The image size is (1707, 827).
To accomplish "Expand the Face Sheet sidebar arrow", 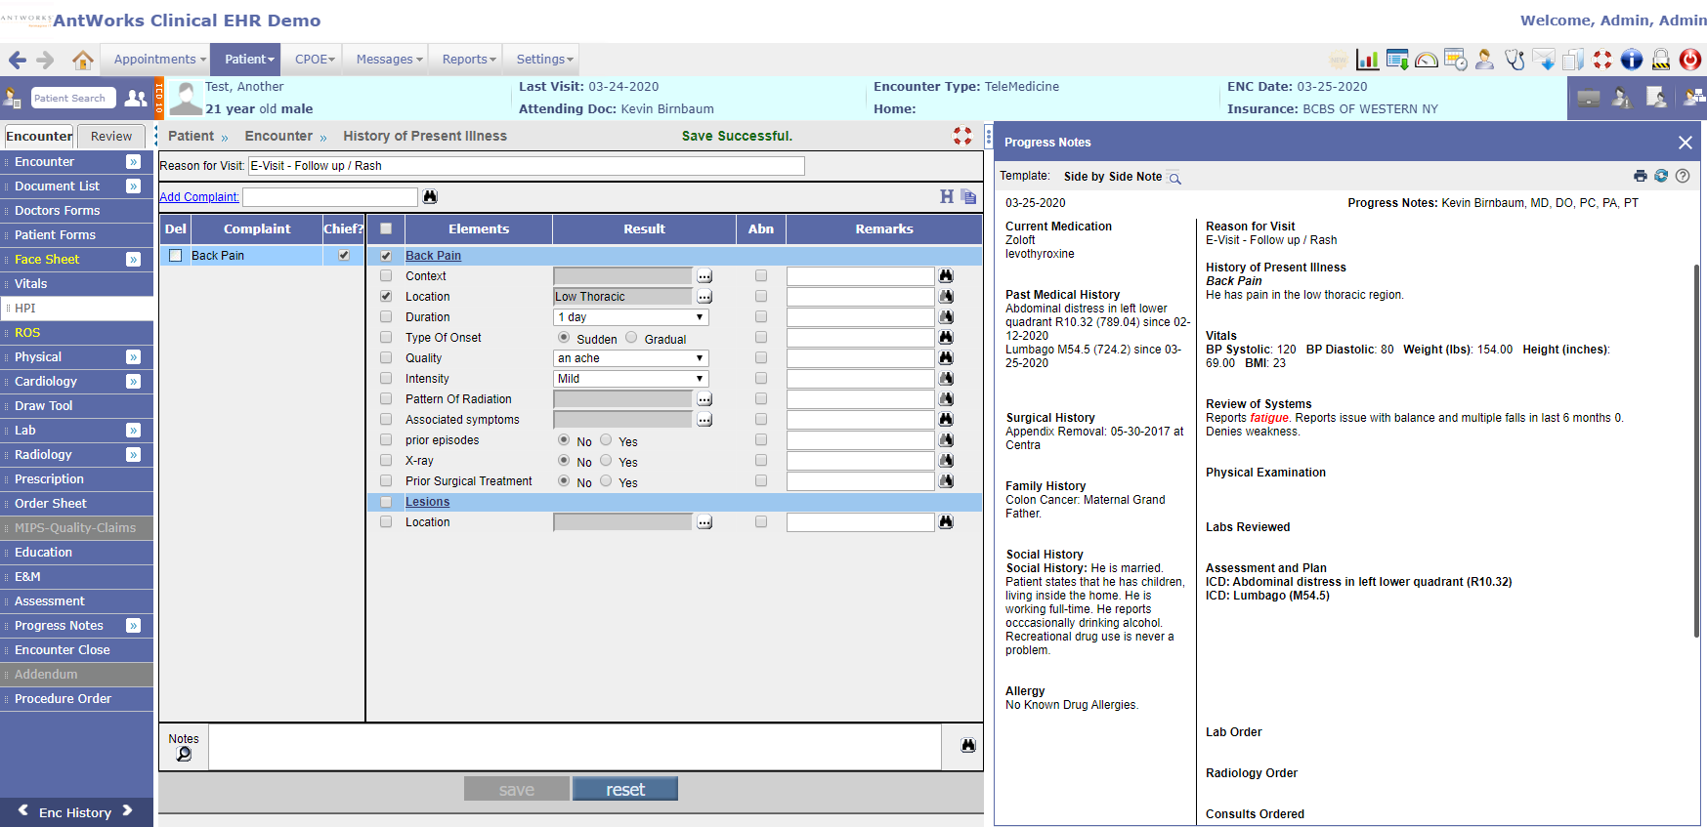I will (x=134, y=260).
